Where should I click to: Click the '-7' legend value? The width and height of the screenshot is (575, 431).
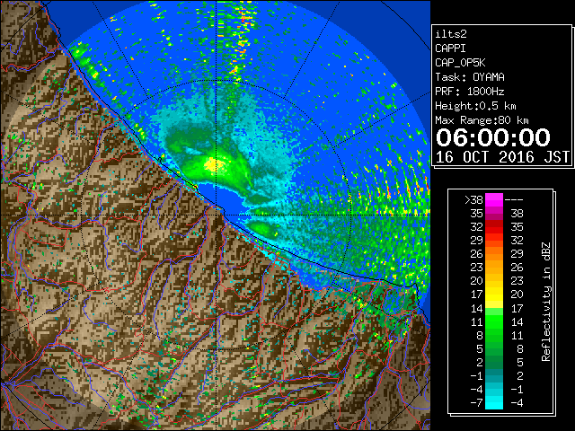pos(476,403)
